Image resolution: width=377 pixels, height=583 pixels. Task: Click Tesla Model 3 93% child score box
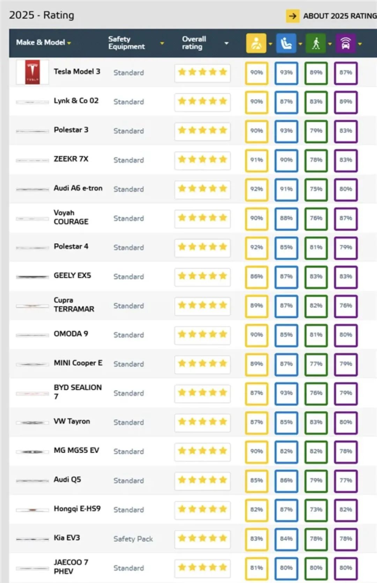(286, 73)
